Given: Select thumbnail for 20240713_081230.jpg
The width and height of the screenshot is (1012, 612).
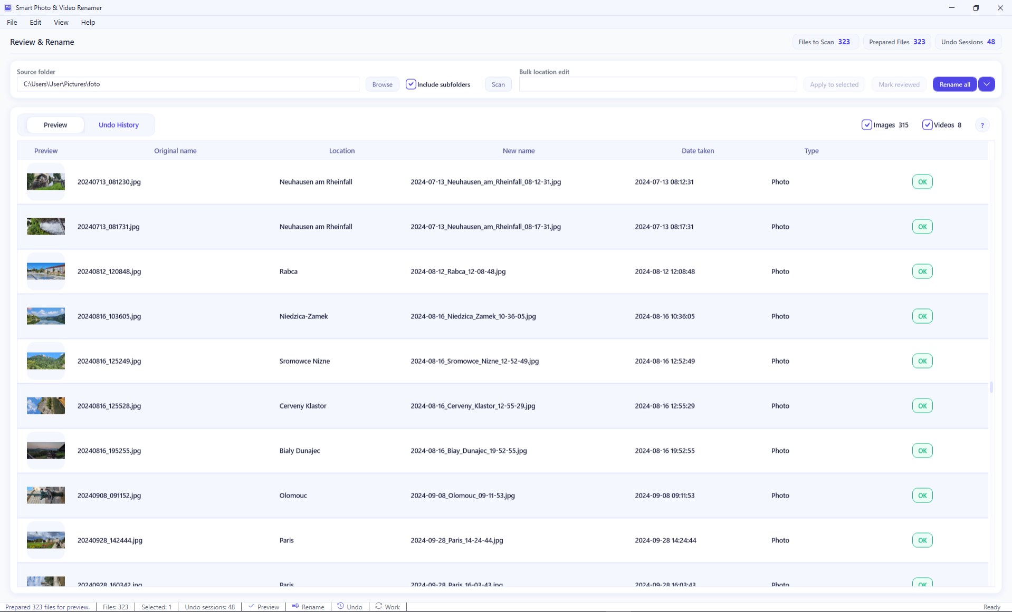Looking at the screenshot, I should tap(46, 182).
